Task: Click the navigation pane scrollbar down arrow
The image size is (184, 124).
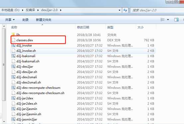Action: 4,121
